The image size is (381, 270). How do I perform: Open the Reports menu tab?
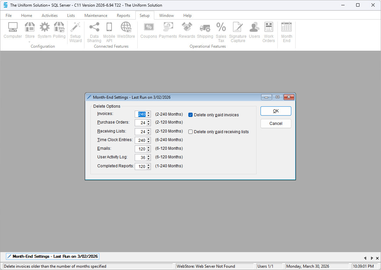click(123, 16)
